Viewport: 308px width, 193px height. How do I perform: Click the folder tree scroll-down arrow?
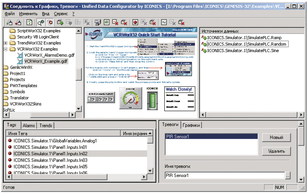[x=79, y=109]
